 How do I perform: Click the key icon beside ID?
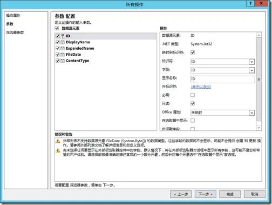tap(63, 36)
